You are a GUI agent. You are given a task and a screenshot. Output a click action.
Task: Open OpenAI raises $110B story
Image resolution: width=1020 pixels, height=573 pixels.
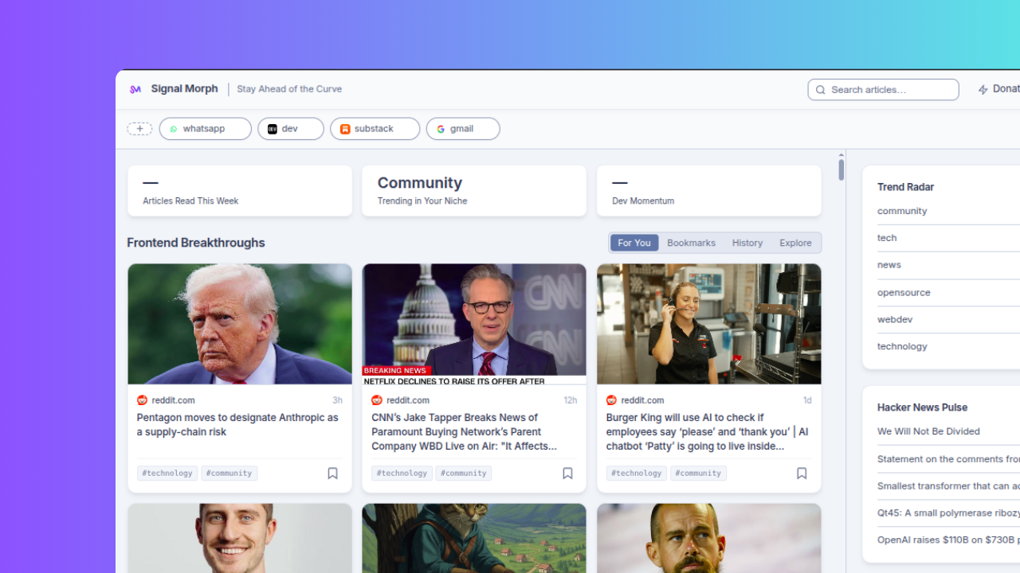(948, 540)
